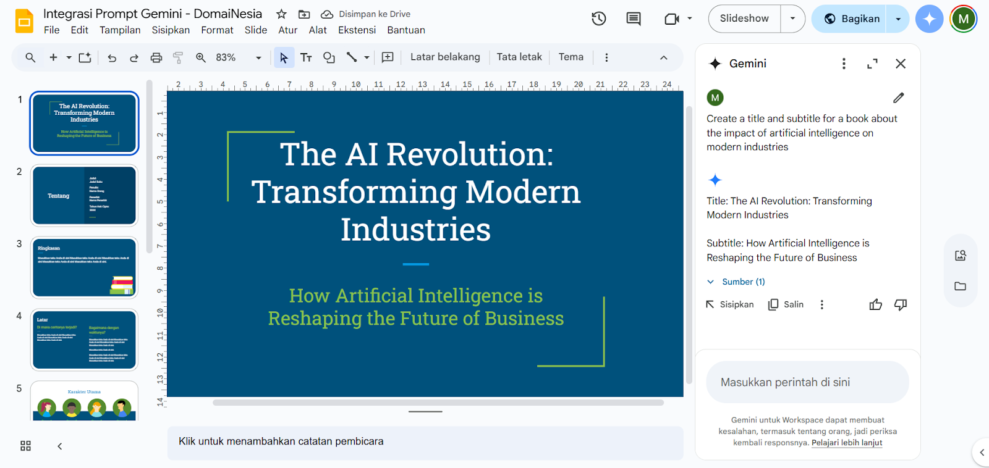Image resolution: width=989 pixels, height=468 pixels.
Task: Click the Gemini sparkle button in header
Action: [x=929, y=19]
